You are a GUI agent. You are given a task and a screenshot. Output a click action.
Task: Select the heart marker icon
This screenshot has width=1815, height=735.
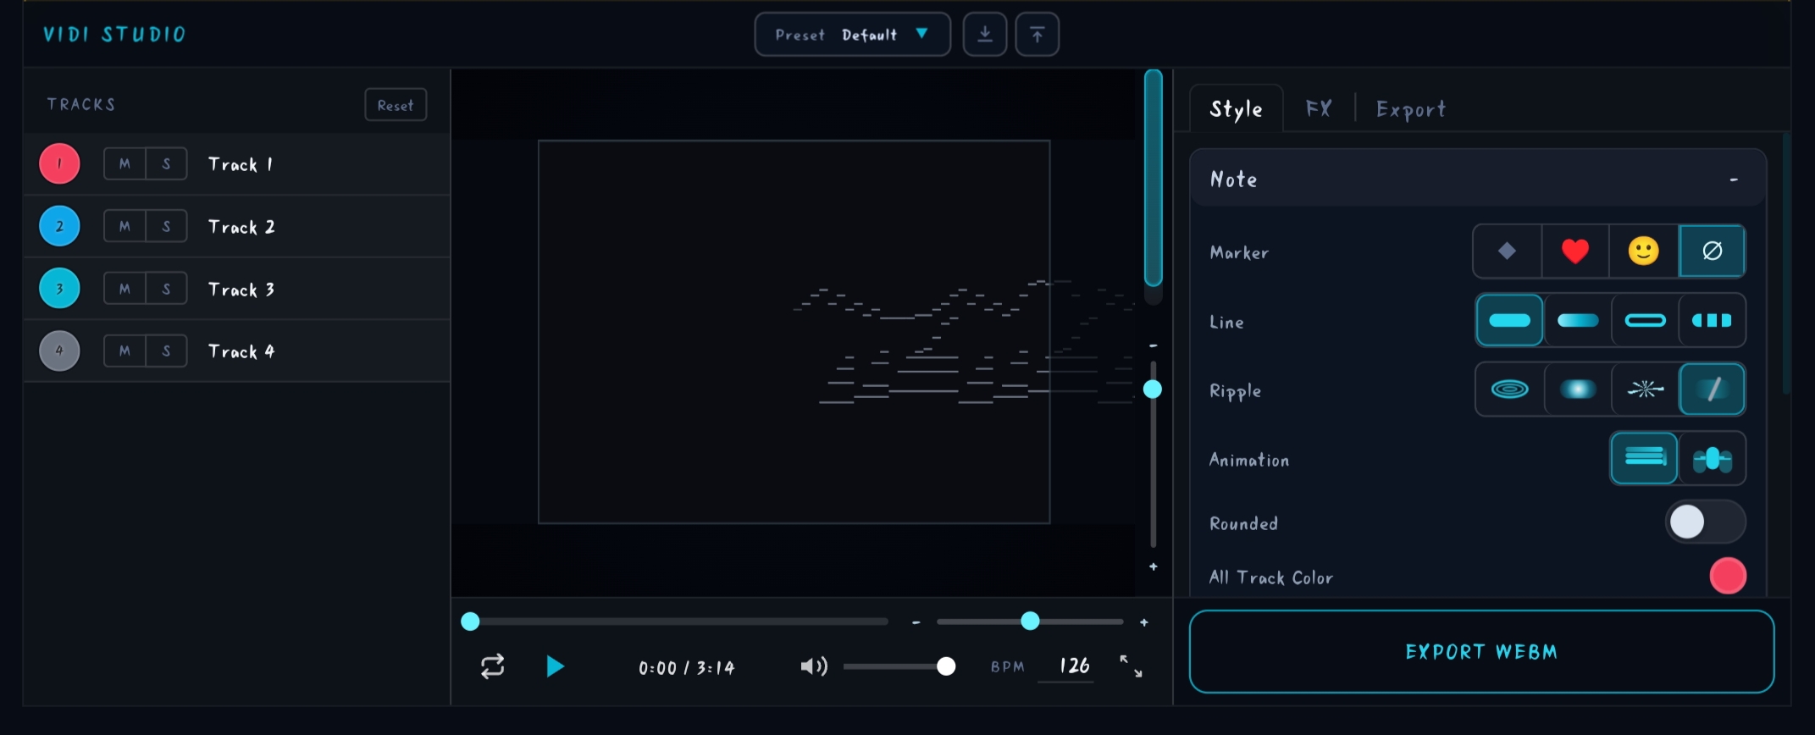(1575, 251)
